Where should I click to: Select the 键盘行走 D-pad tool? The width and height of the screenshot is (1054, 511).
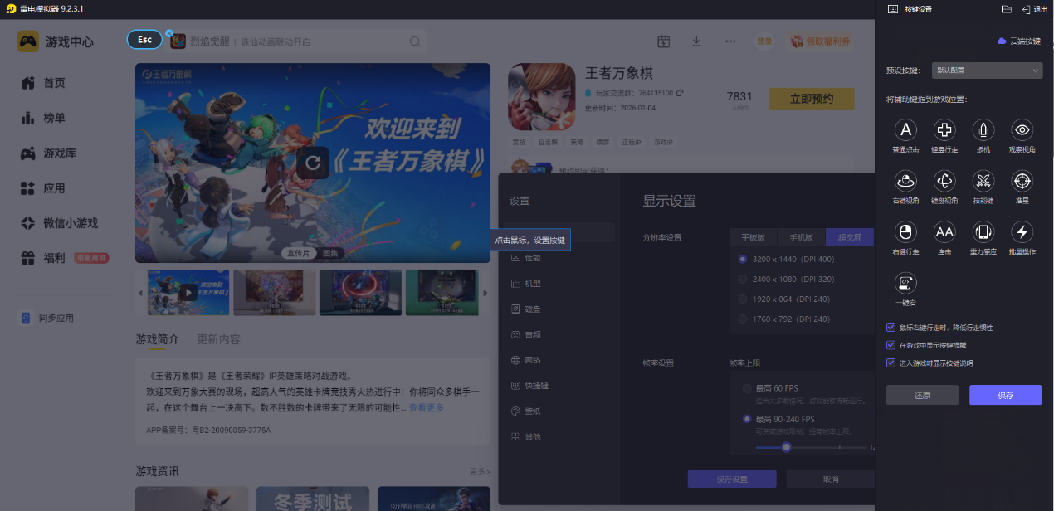click(944, 129)
